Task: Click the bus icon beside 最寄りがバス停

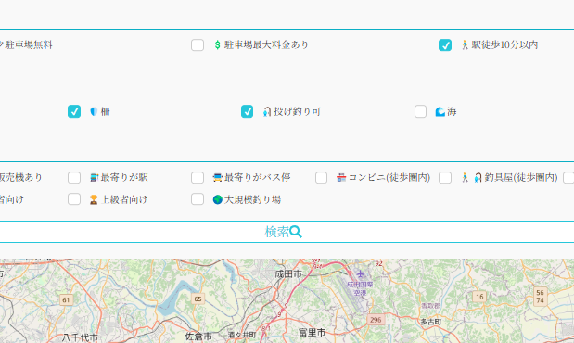Action: point(217,178)
